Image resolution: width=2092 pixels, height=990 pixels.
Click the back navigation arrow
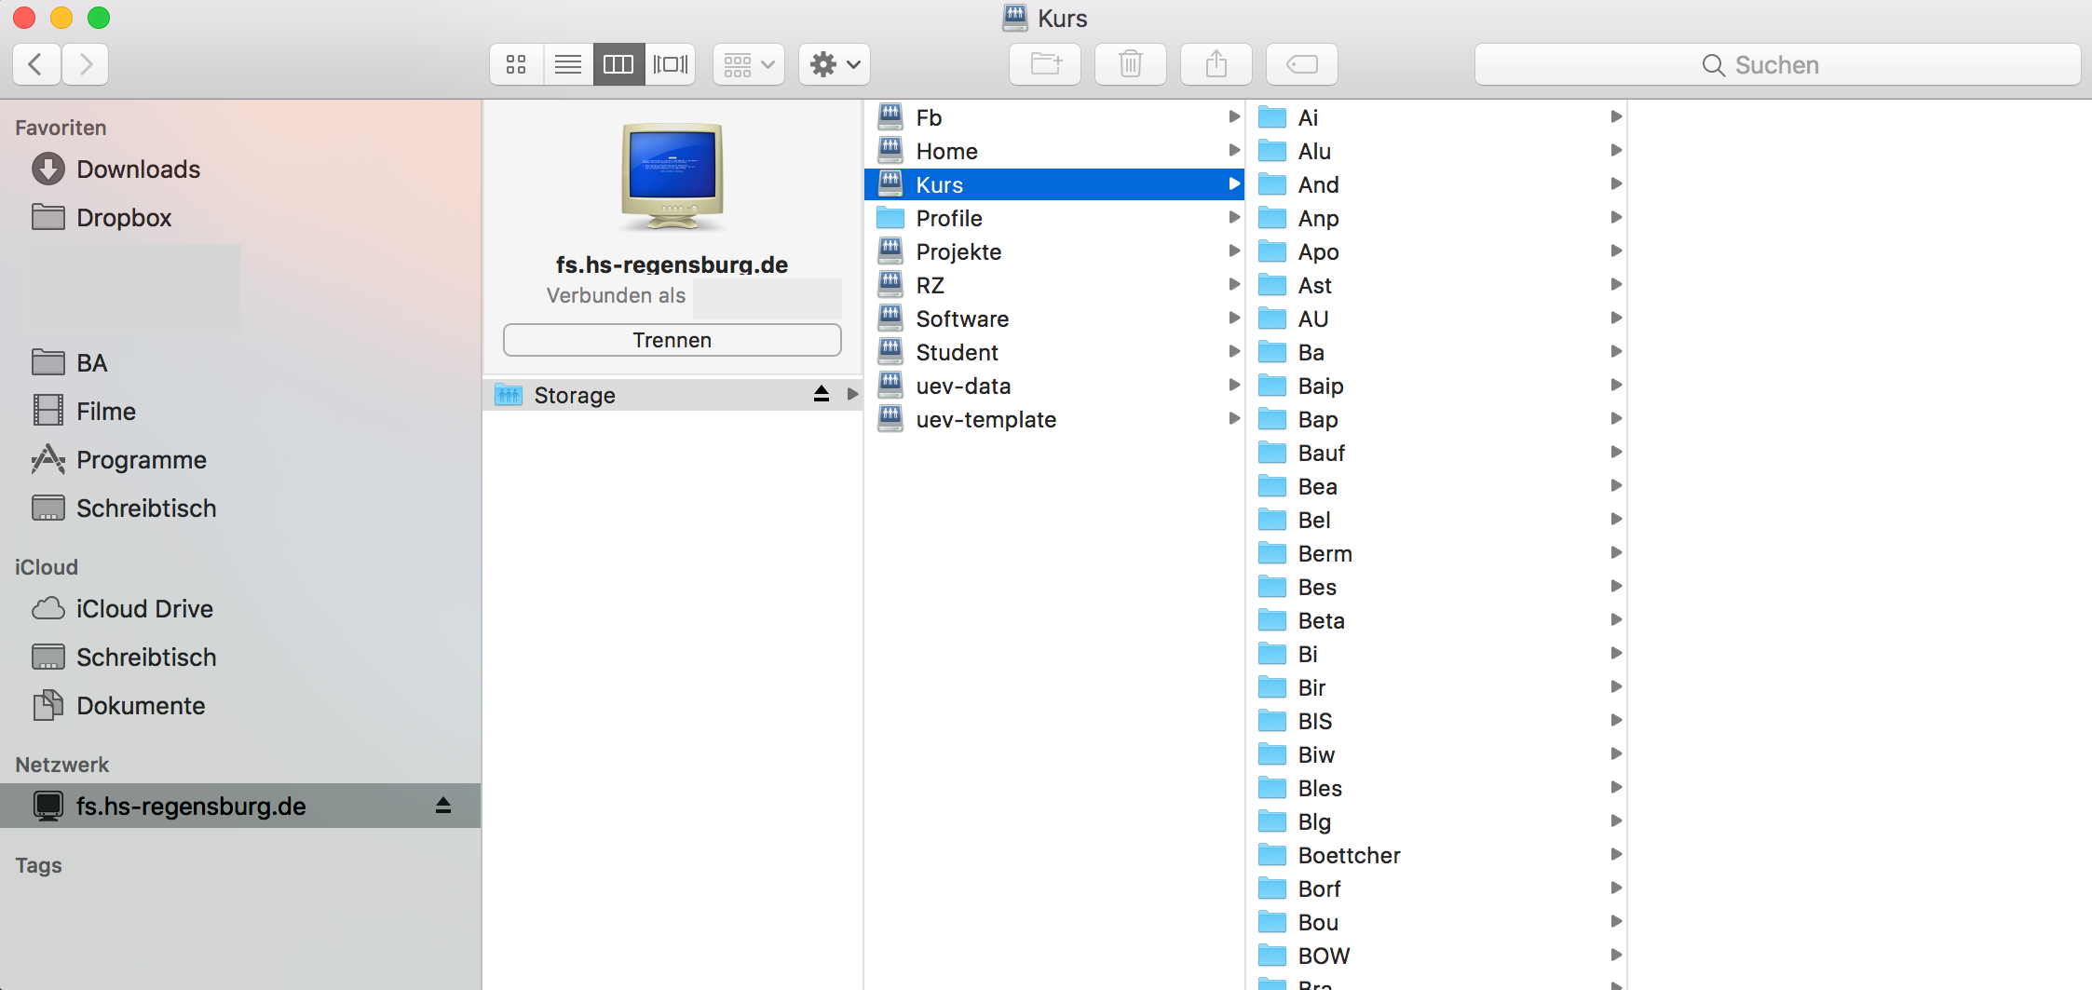(36, 64)
